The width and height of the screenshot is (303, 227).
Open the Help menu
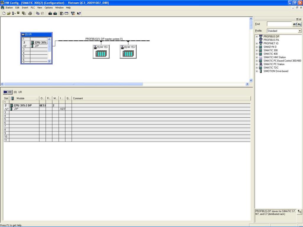coord(68,8)
